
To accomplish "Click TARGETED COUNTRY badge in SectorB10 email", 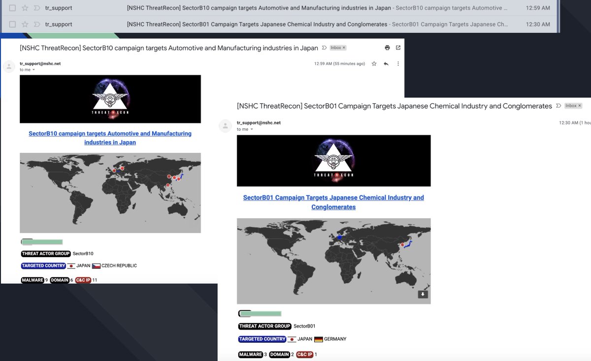I will pos(43,266).
